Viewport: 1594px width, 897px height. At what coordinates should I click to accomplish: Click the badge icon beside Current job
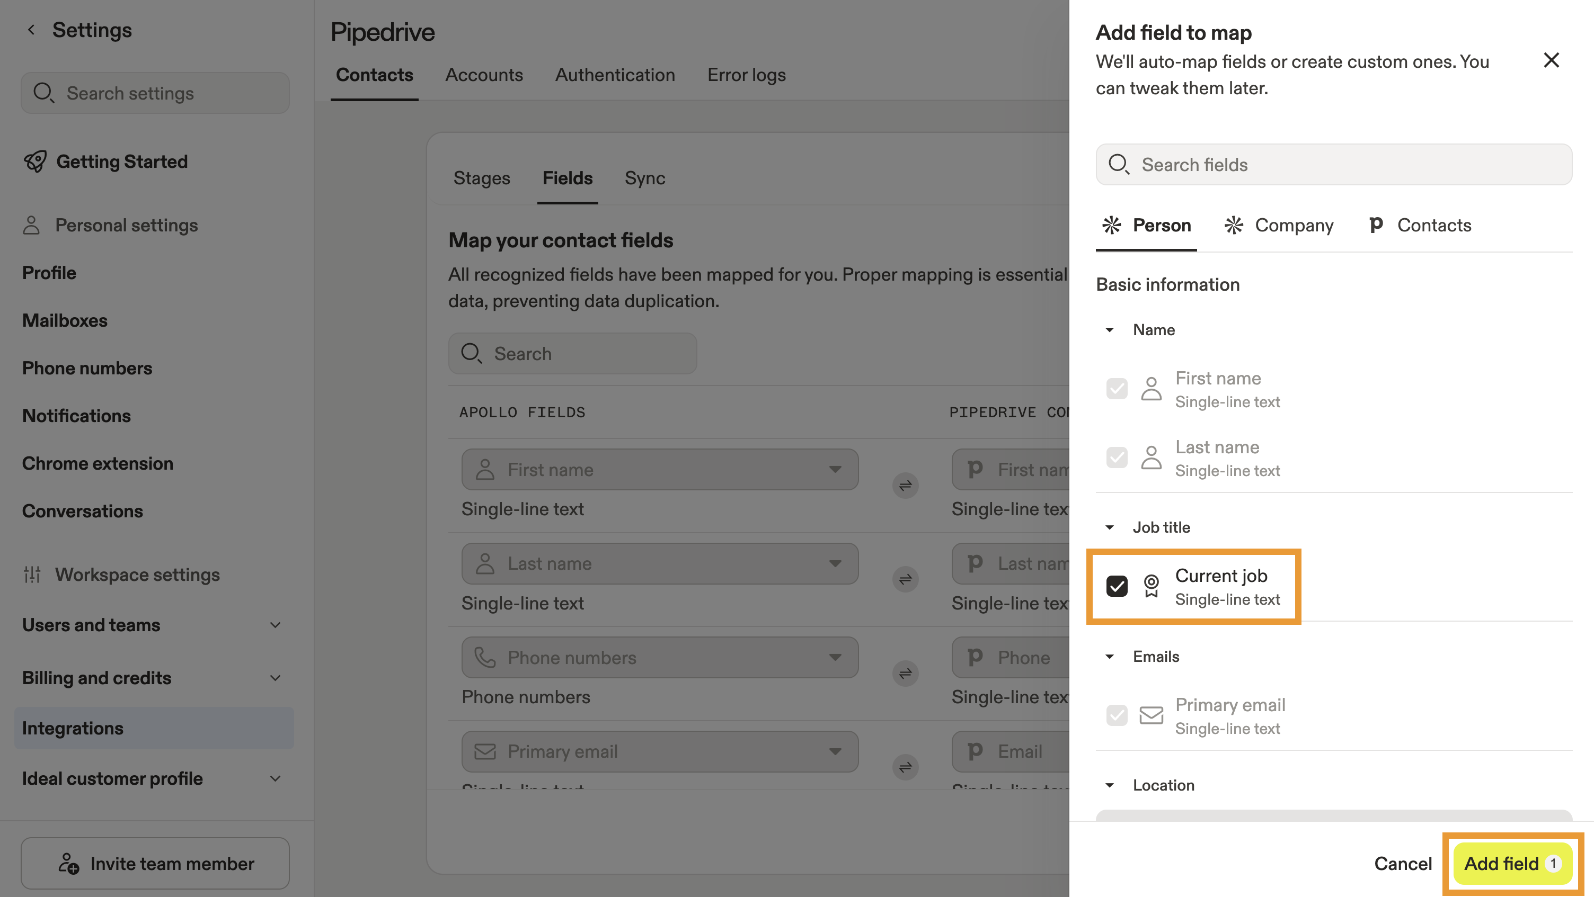[1152, 586]
